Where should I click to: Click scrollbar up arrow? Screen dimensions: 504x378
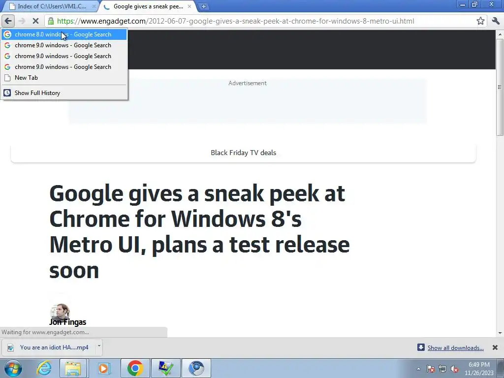click(x=500, y=34)
